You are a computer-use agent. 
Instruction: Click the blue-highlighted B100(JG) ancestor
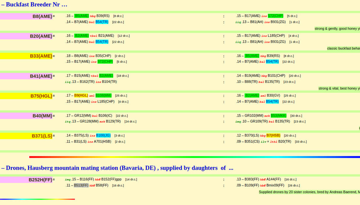pyautogui.click(x=103, y=135)
